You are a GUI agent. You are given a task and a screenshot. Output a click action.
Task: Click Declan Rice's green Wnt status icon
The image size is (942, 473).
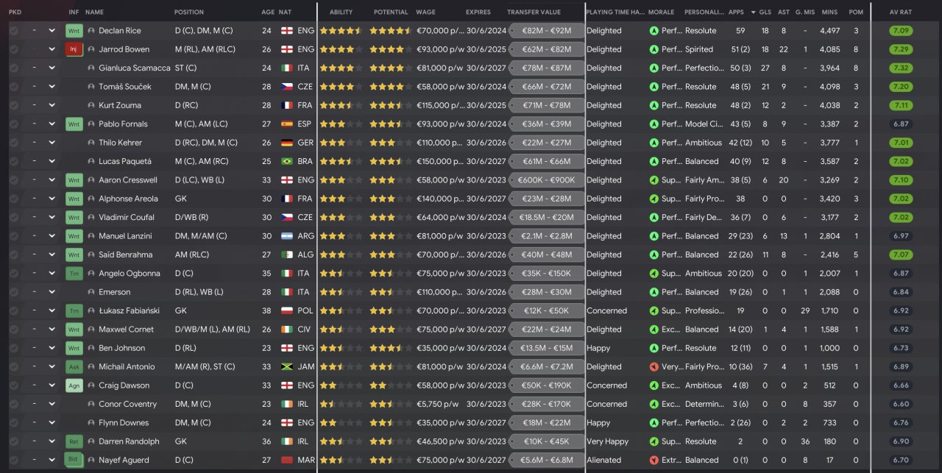click(x=74, y=31)
